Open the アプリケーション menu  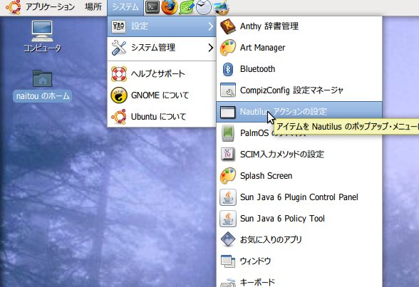[x=50, y=7]
